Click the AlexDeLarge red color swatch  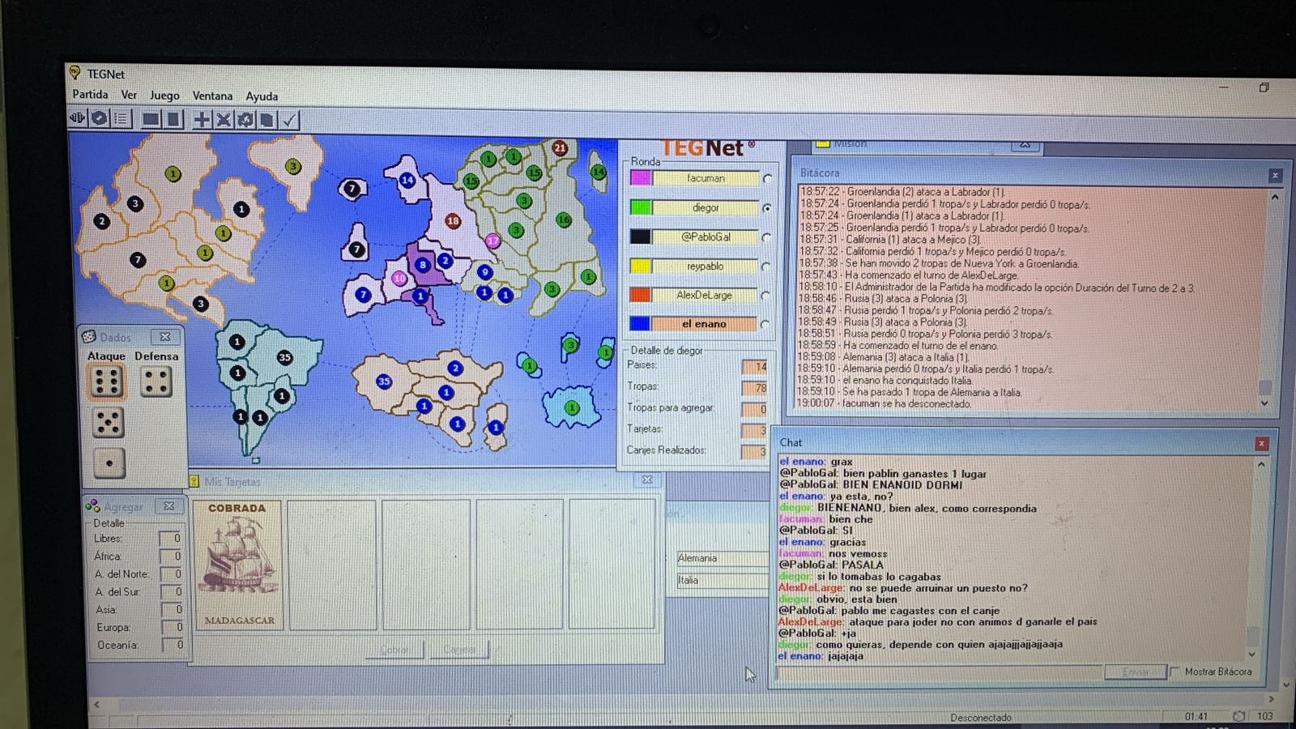click(x=640, y=296)
